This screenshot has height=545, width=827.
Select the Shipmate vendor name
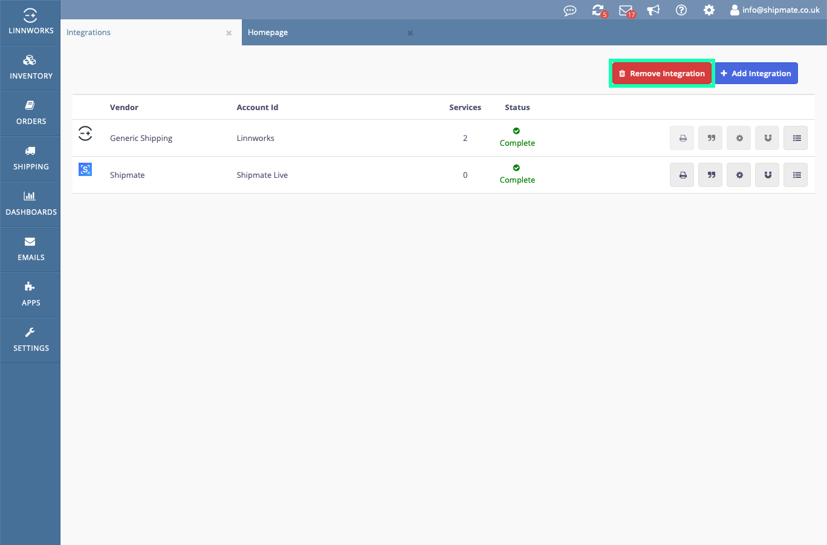click(x=128, y=175)
